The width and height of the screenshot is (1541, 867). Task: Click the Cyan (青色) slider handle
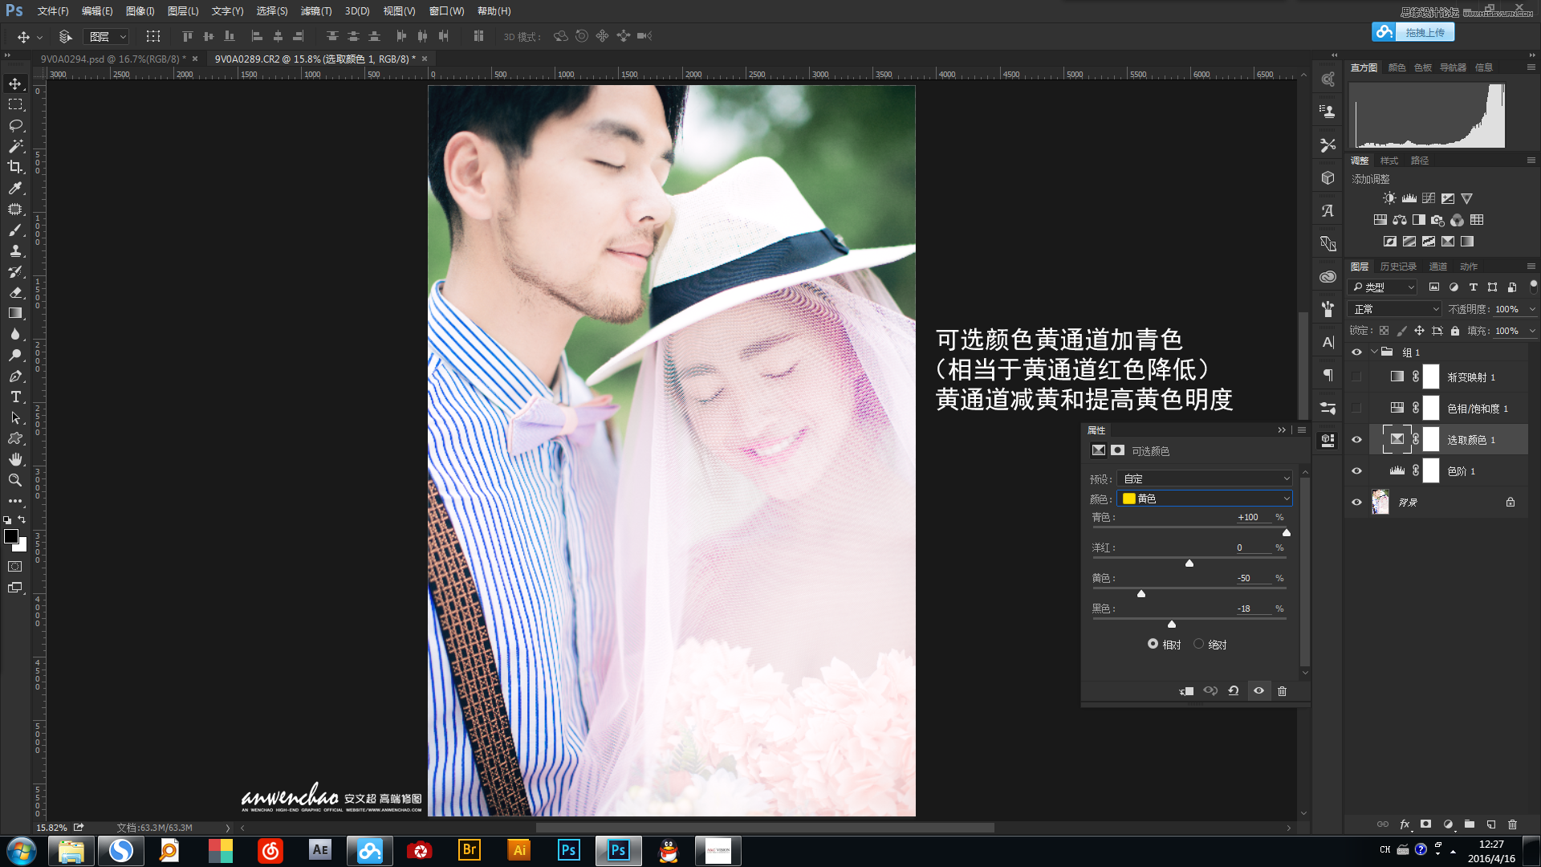coord(1286,532)
